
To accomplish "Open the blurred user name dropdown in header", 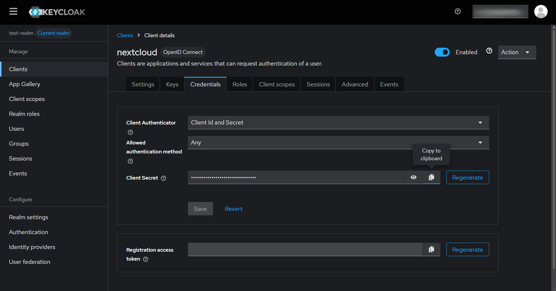I will (x=500, y=12).
